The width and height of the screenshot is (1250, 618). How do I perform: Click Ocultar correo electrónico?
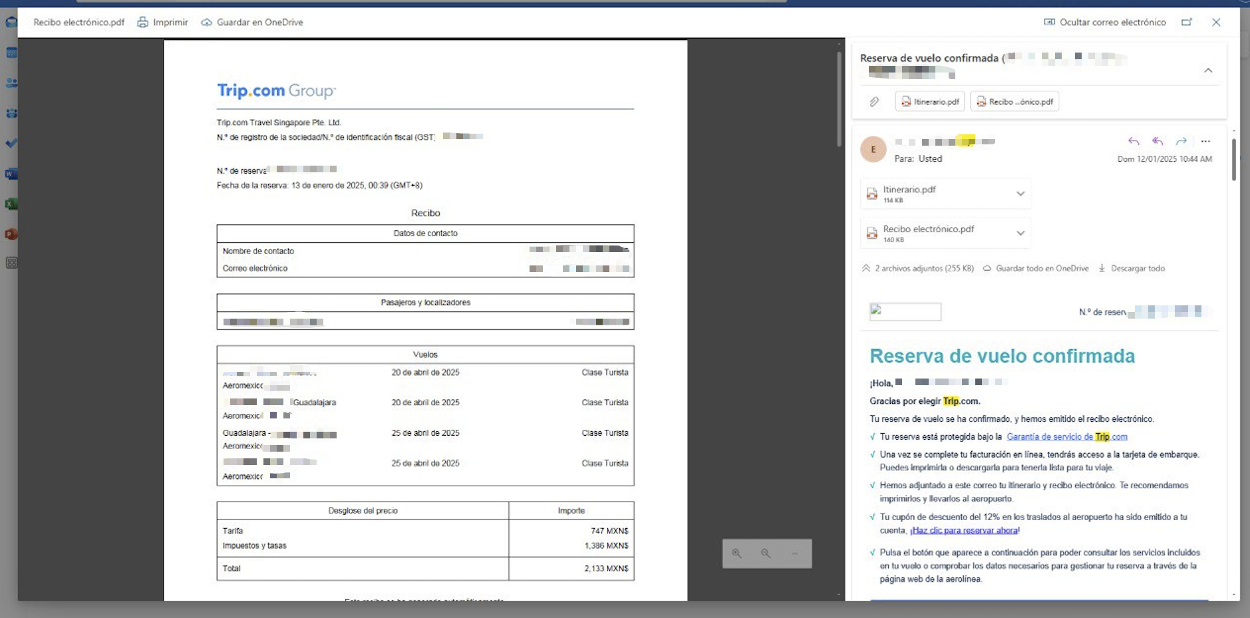point(1105,22)
